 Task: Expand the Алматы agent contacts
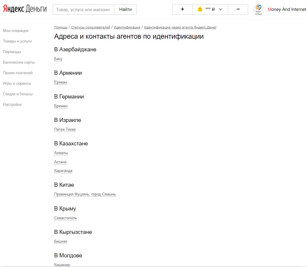point(61,153)
